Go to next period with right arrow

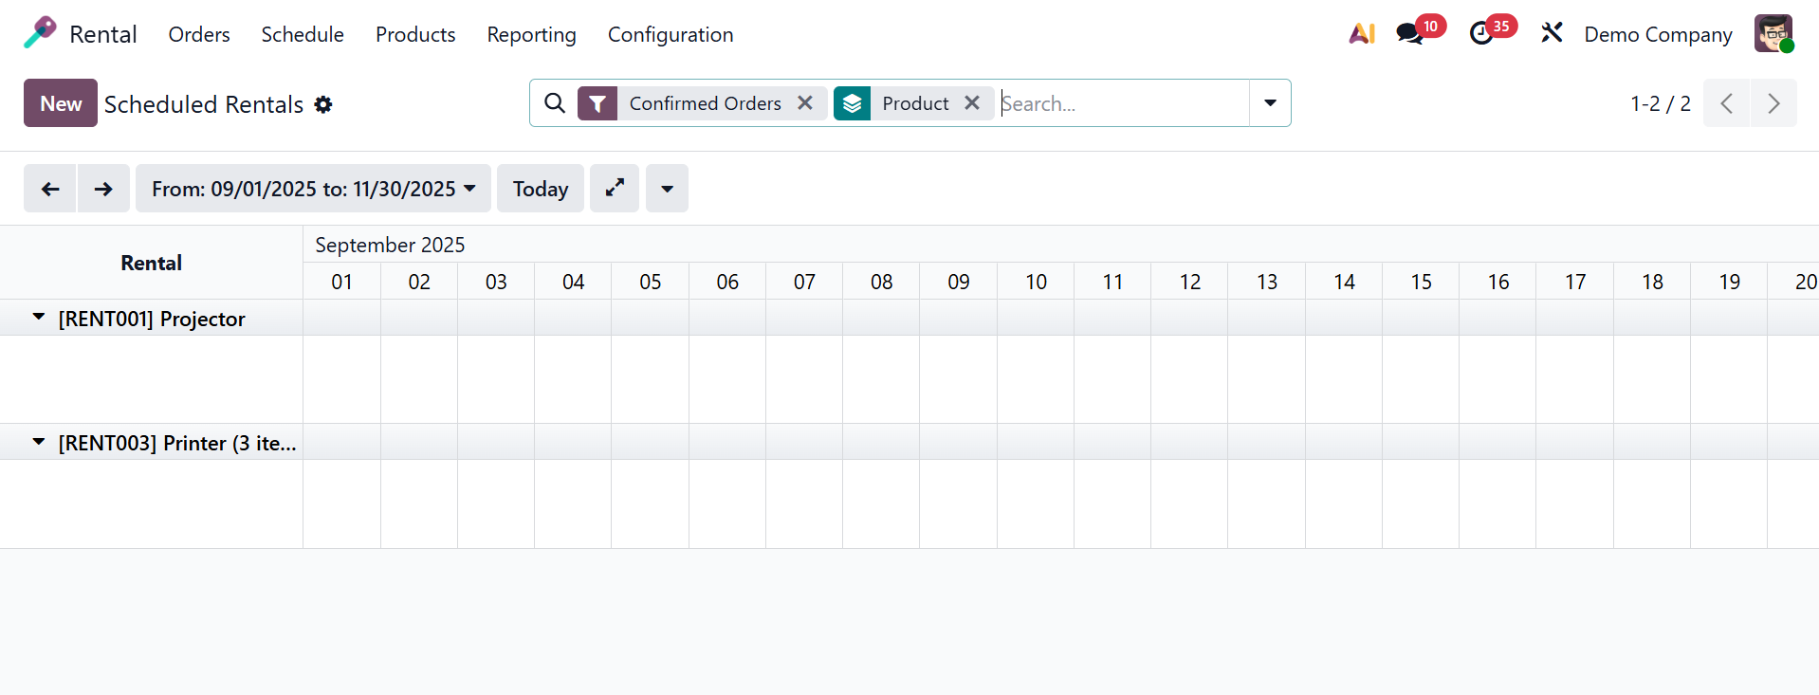(103, 189)
